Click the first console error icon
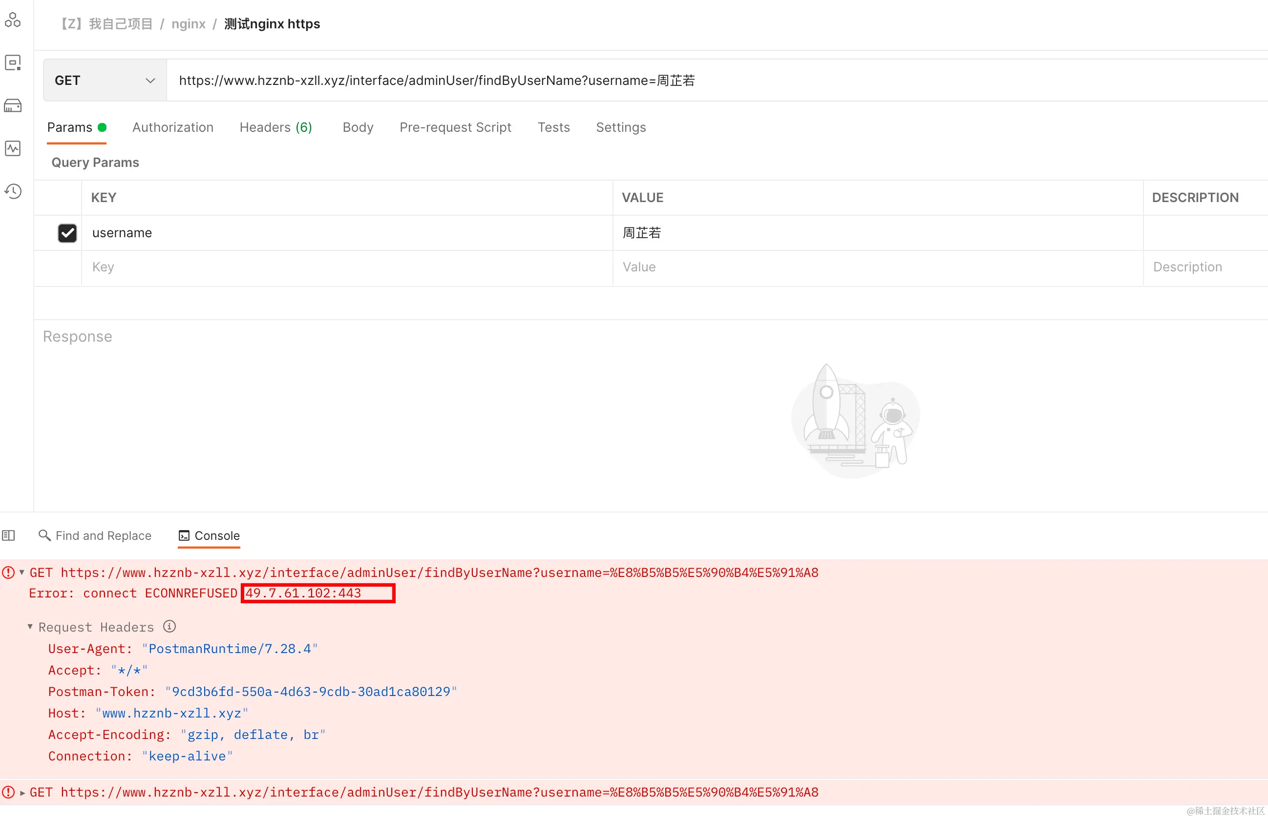Image resolution: width=1268 pixels, height=819 pixels. click(x=8, y=573)
